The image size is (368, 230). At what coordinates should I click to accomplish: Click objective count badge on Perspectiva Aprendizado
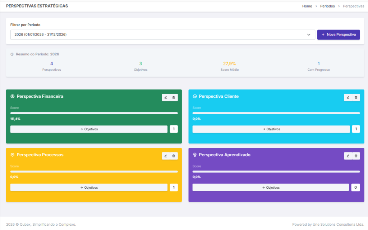pos(355,187)
